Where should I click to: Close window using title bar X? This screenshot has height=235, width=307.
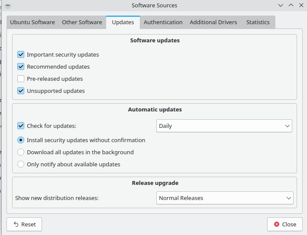coord(301,5)
